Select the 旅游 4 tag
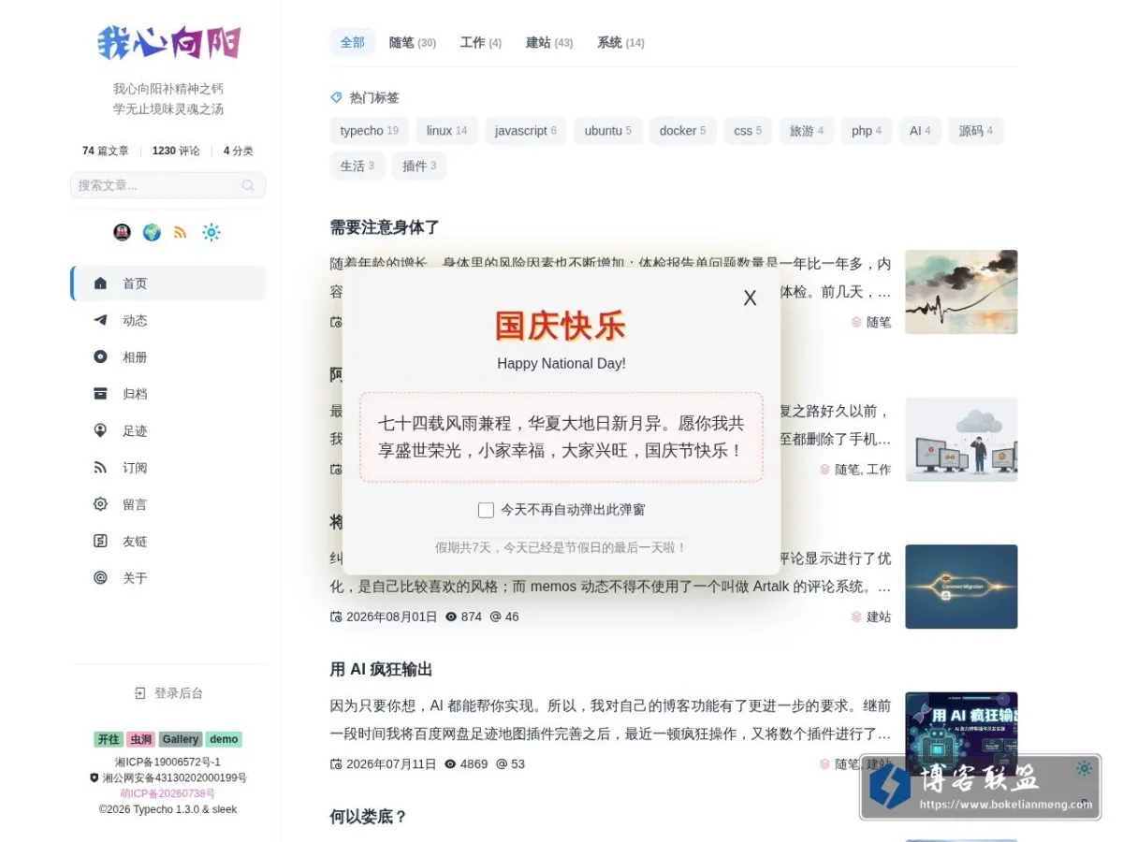Viewport: 1123px width, 842px height. point(807,131)
